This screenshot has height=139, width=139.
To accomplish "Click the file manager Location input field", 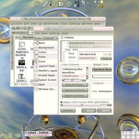I will [x=31, y=32].
